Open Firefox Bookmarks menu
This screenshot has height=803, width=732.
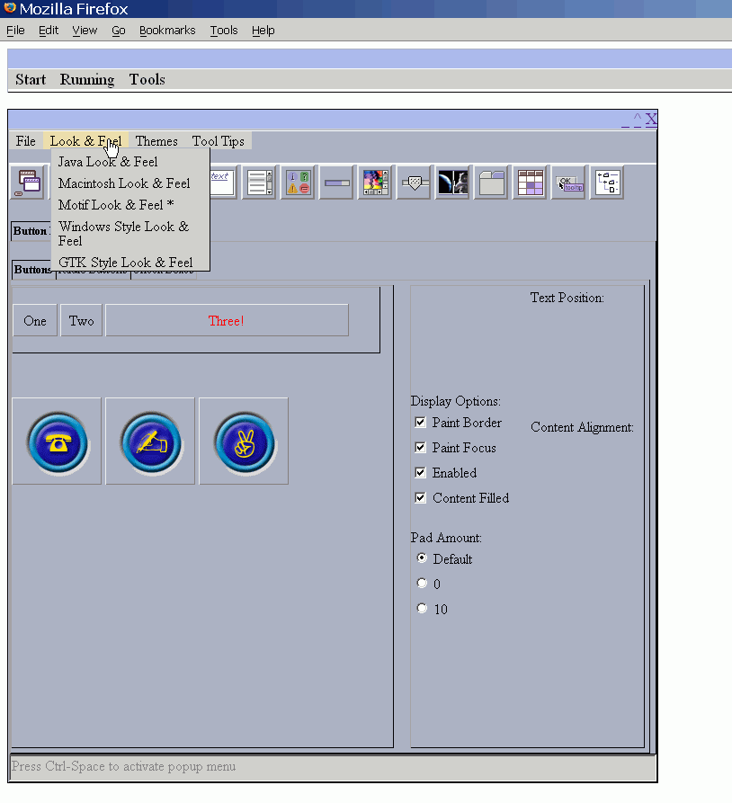167,31
